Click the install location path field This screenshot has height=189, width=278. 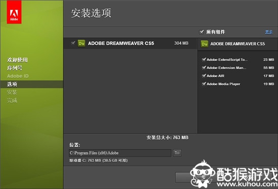120,153
